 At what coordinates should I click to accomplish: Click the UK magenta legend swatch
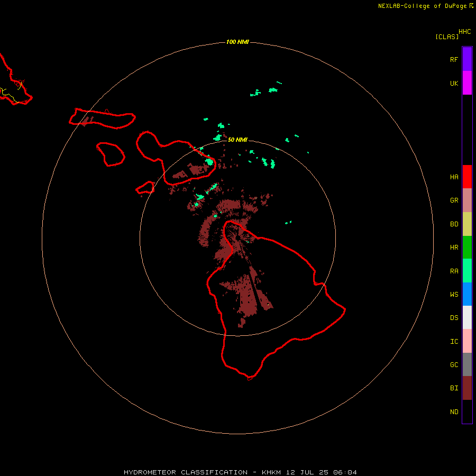point(467,83)
